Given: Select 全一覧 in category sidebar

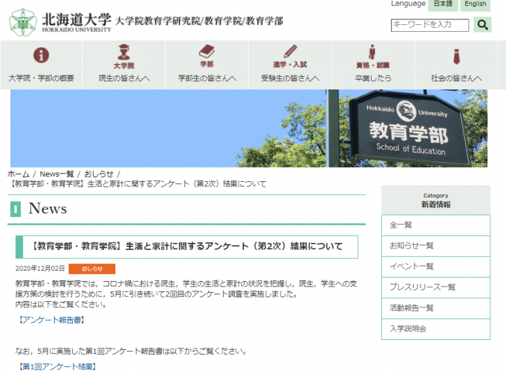Looking at the screenshot, I should [x=436, y=225].
